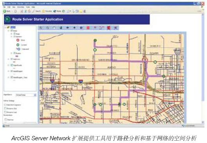This screenshot has width=207, height=143.
Task: Open the Favorites menu
Action: pos(21,7)
